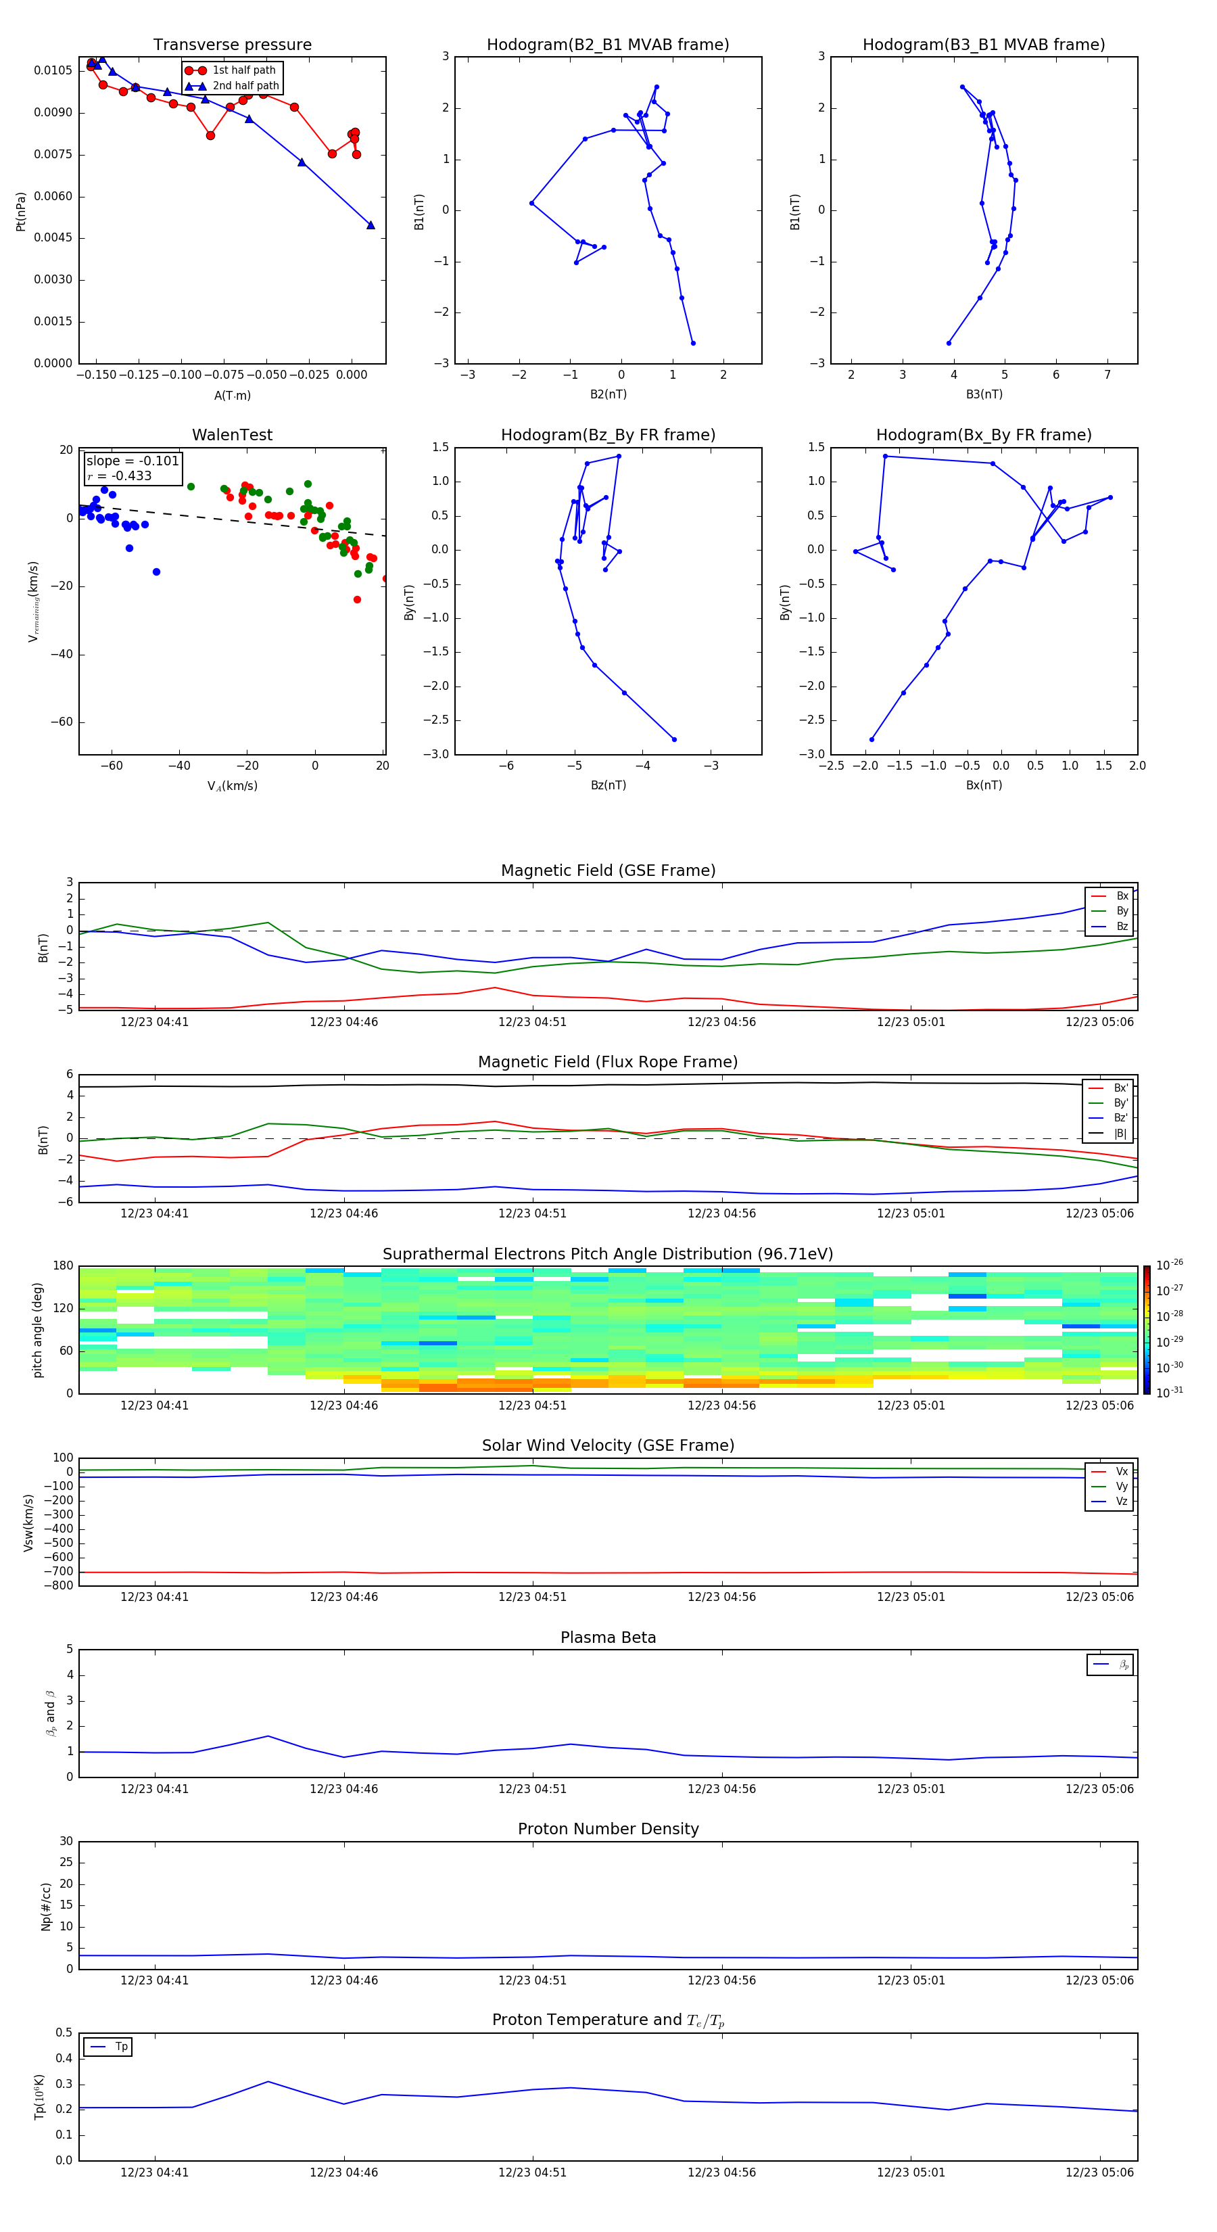
Task: Click the |B| legend entry in flux rope plot
Action: [1109, 1134]
